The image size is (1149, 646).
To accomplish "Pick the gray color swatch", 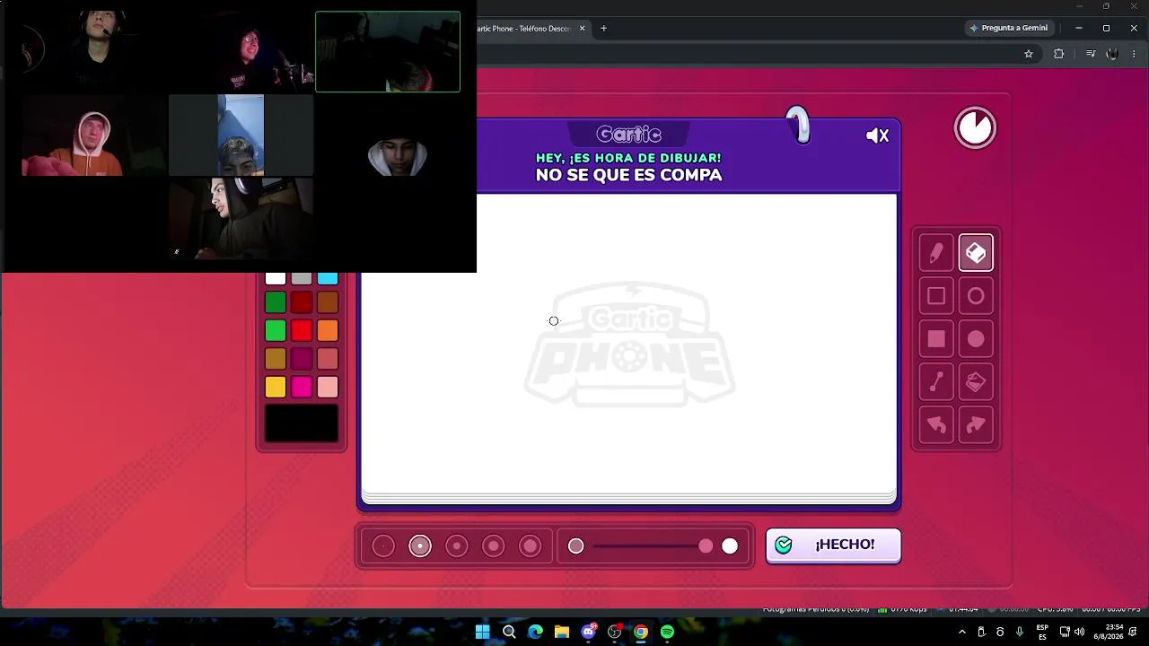I will click(x=302, y=278).
